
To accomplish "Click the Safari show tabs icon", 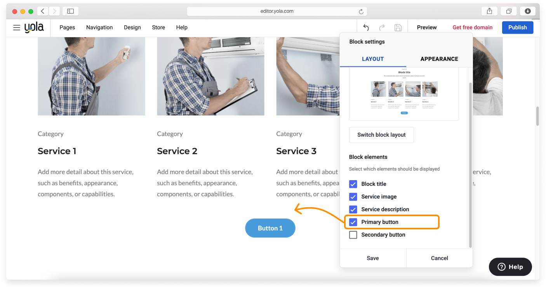I will pyautogui.click(x=508, y=11).
